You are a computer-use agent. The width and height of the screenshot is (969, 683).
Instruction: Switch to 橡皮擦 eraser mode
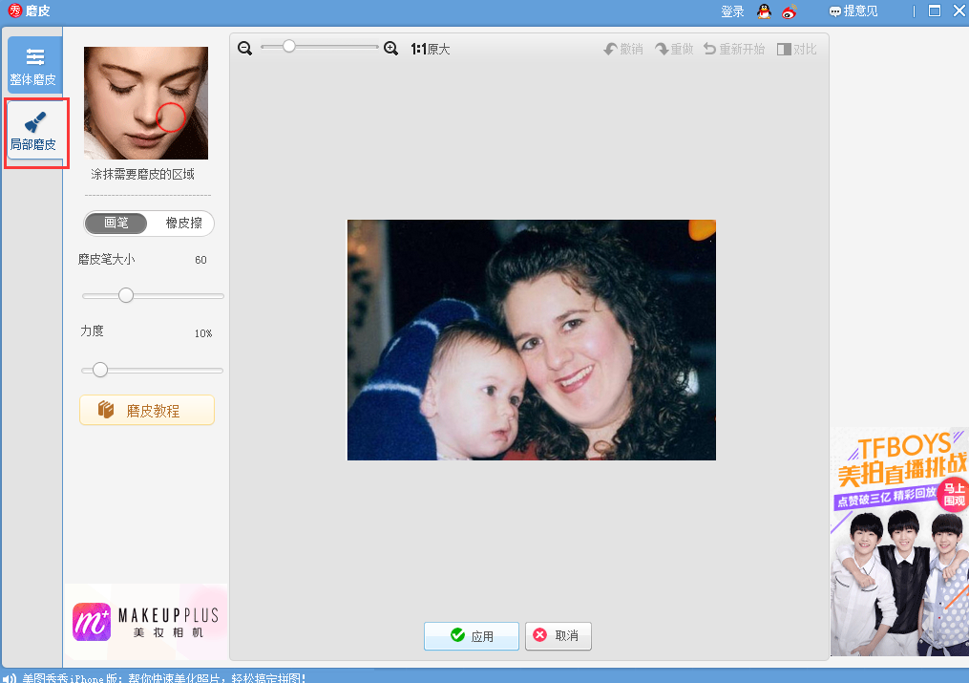[x=183, y=224]
